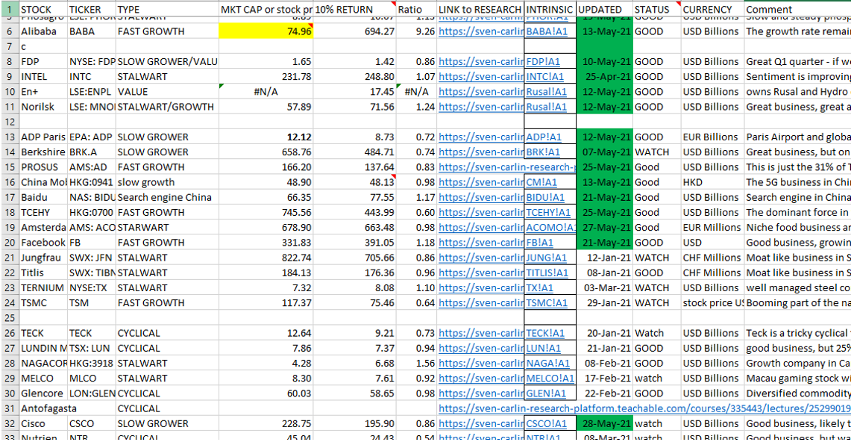This screenshot has height=442, width=854.
Task: Open the Antofagasta teachable.com research link
Action: click(x=645, y=408)
